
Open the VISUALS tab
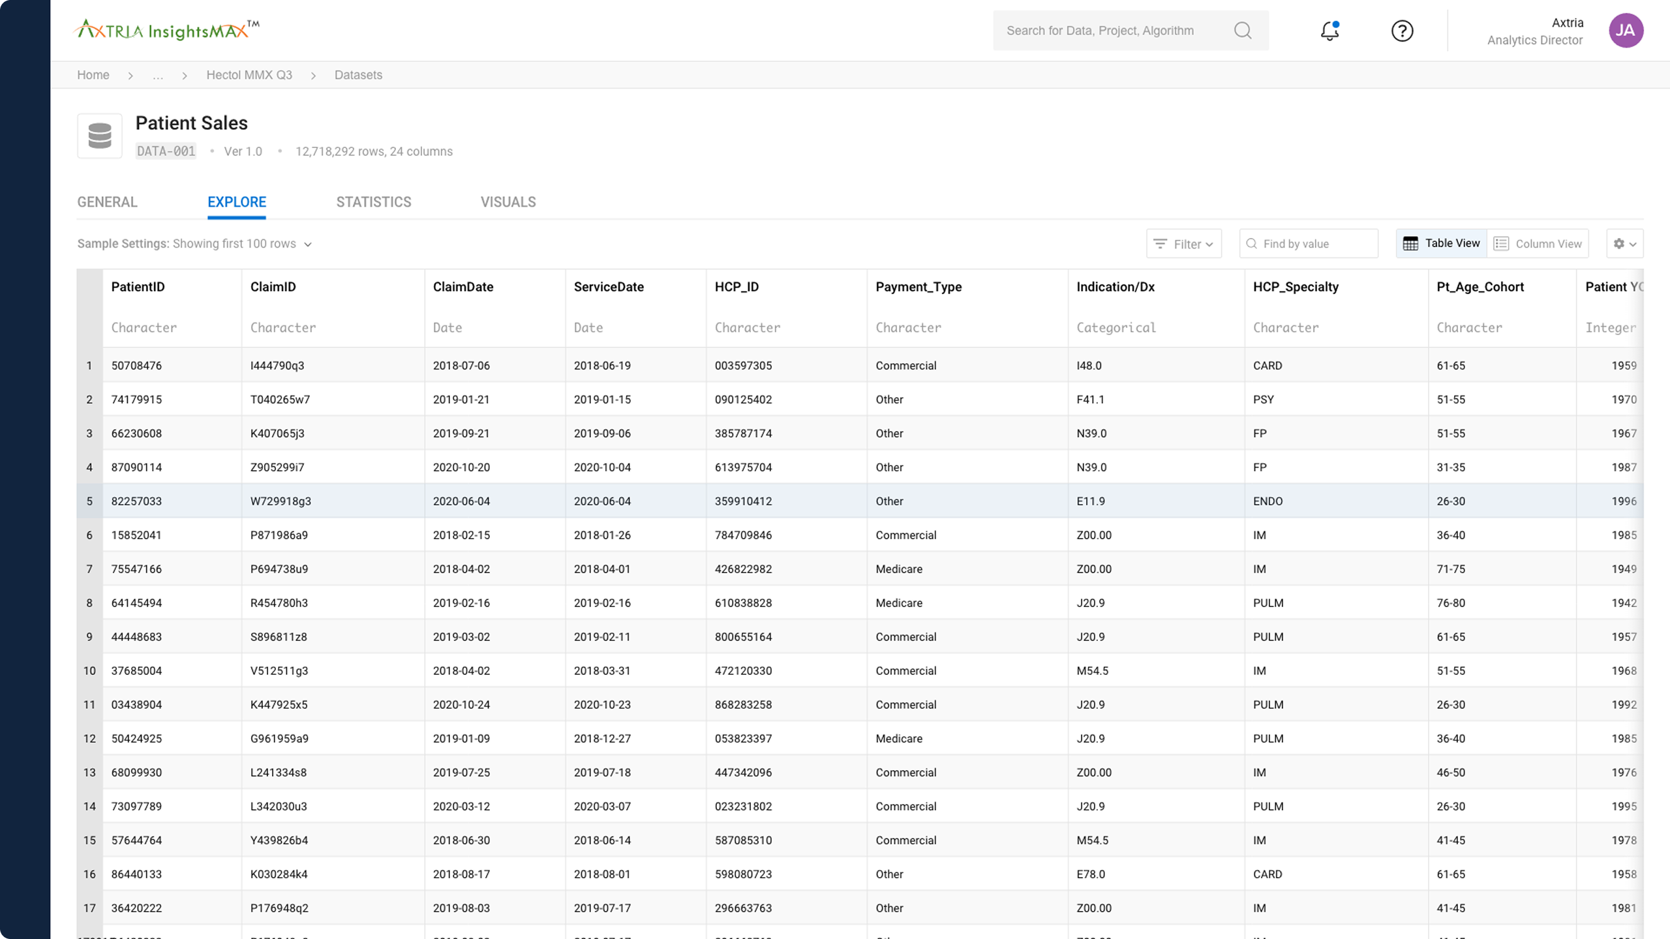pyautogui.click(x=508, y=202)
